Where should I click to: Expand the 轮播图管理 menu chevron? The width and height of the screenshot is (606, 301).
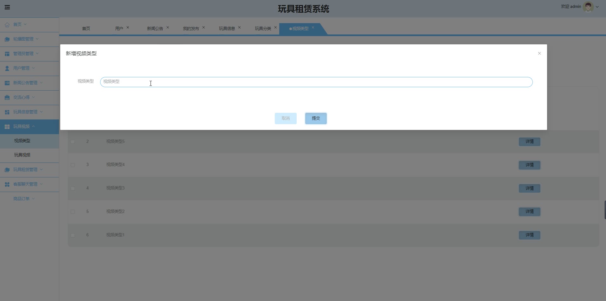pos(37,39)
